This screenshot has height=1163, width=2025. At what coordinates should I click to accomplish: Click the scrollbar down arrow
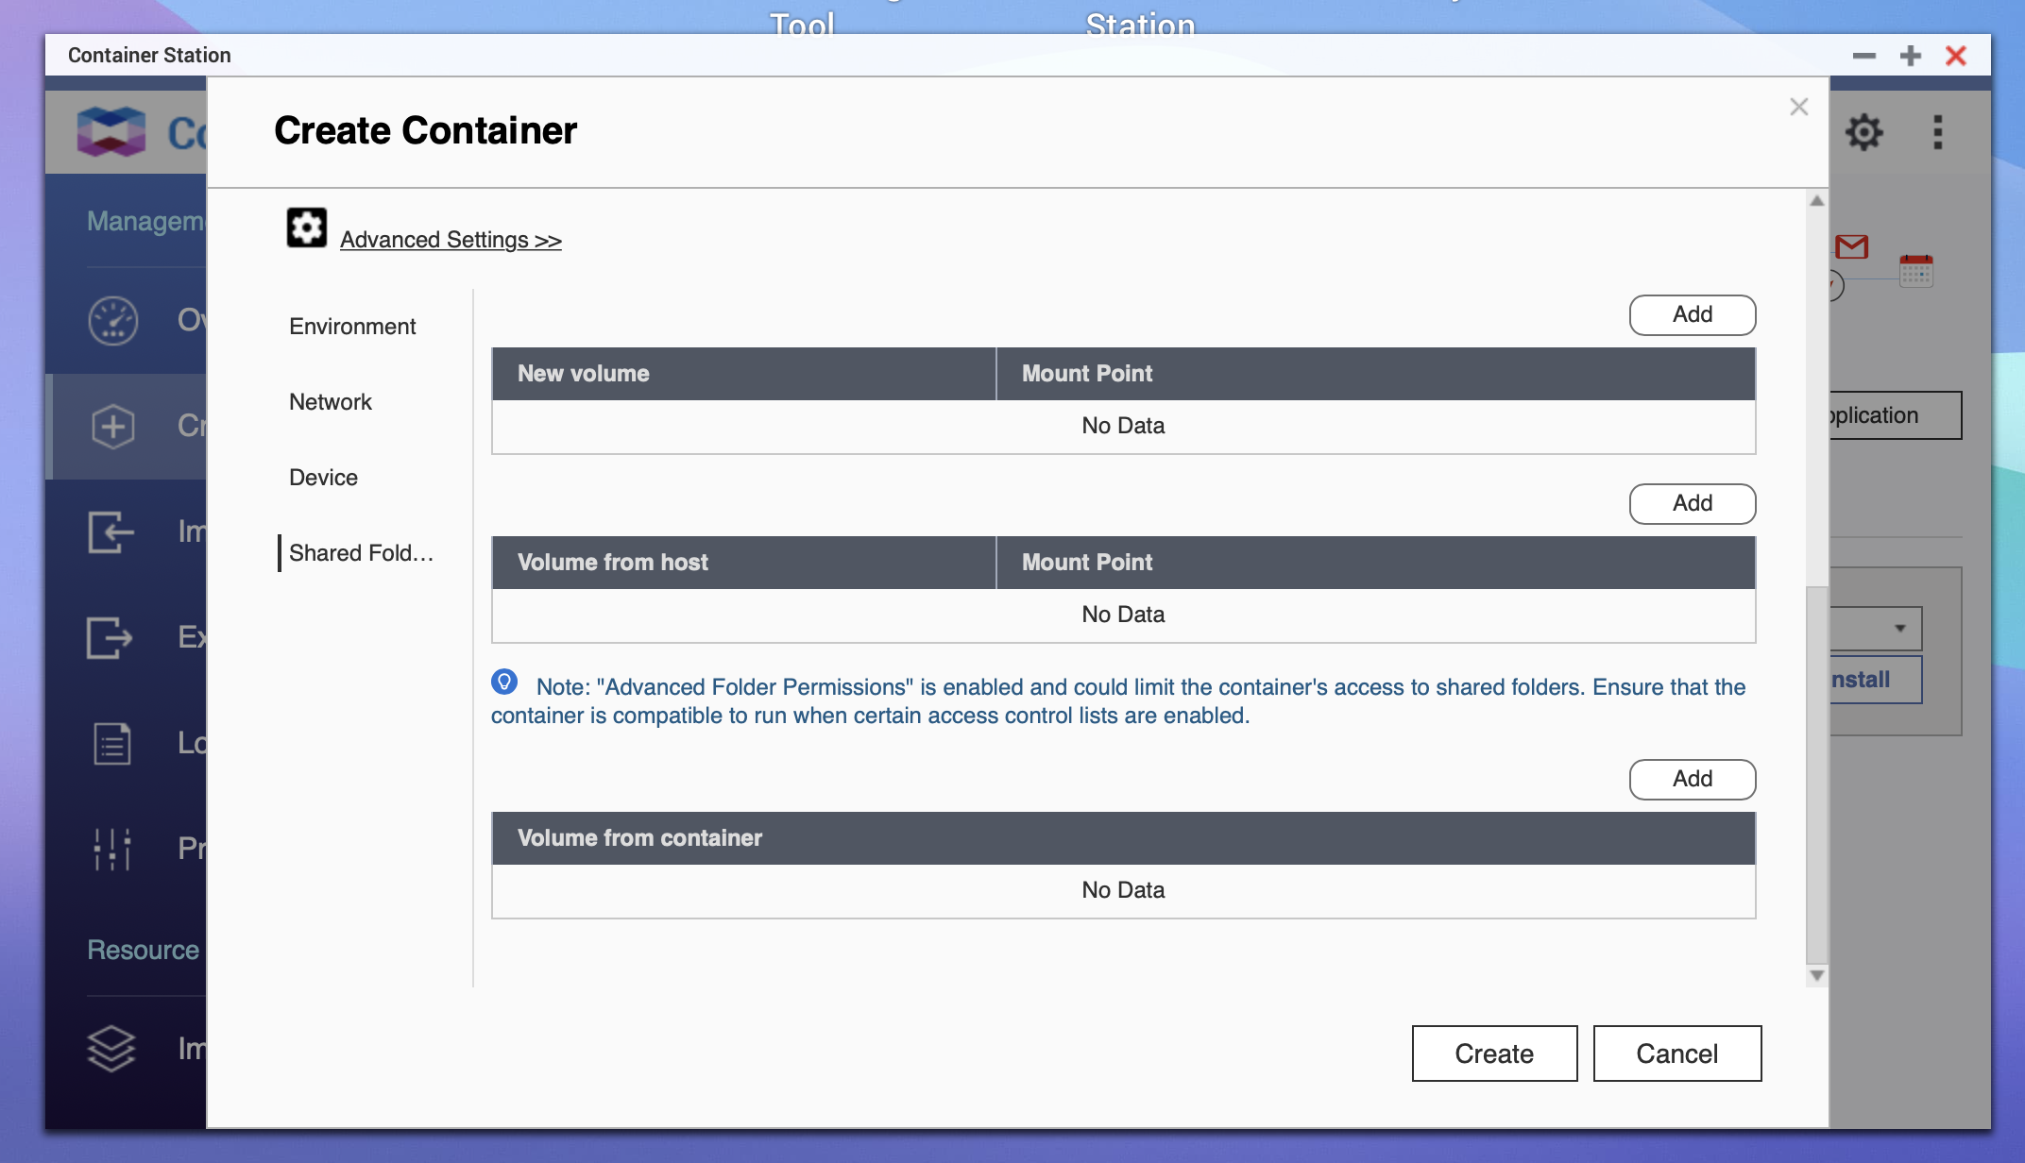pyautogui.click(x=1816, y=975)
